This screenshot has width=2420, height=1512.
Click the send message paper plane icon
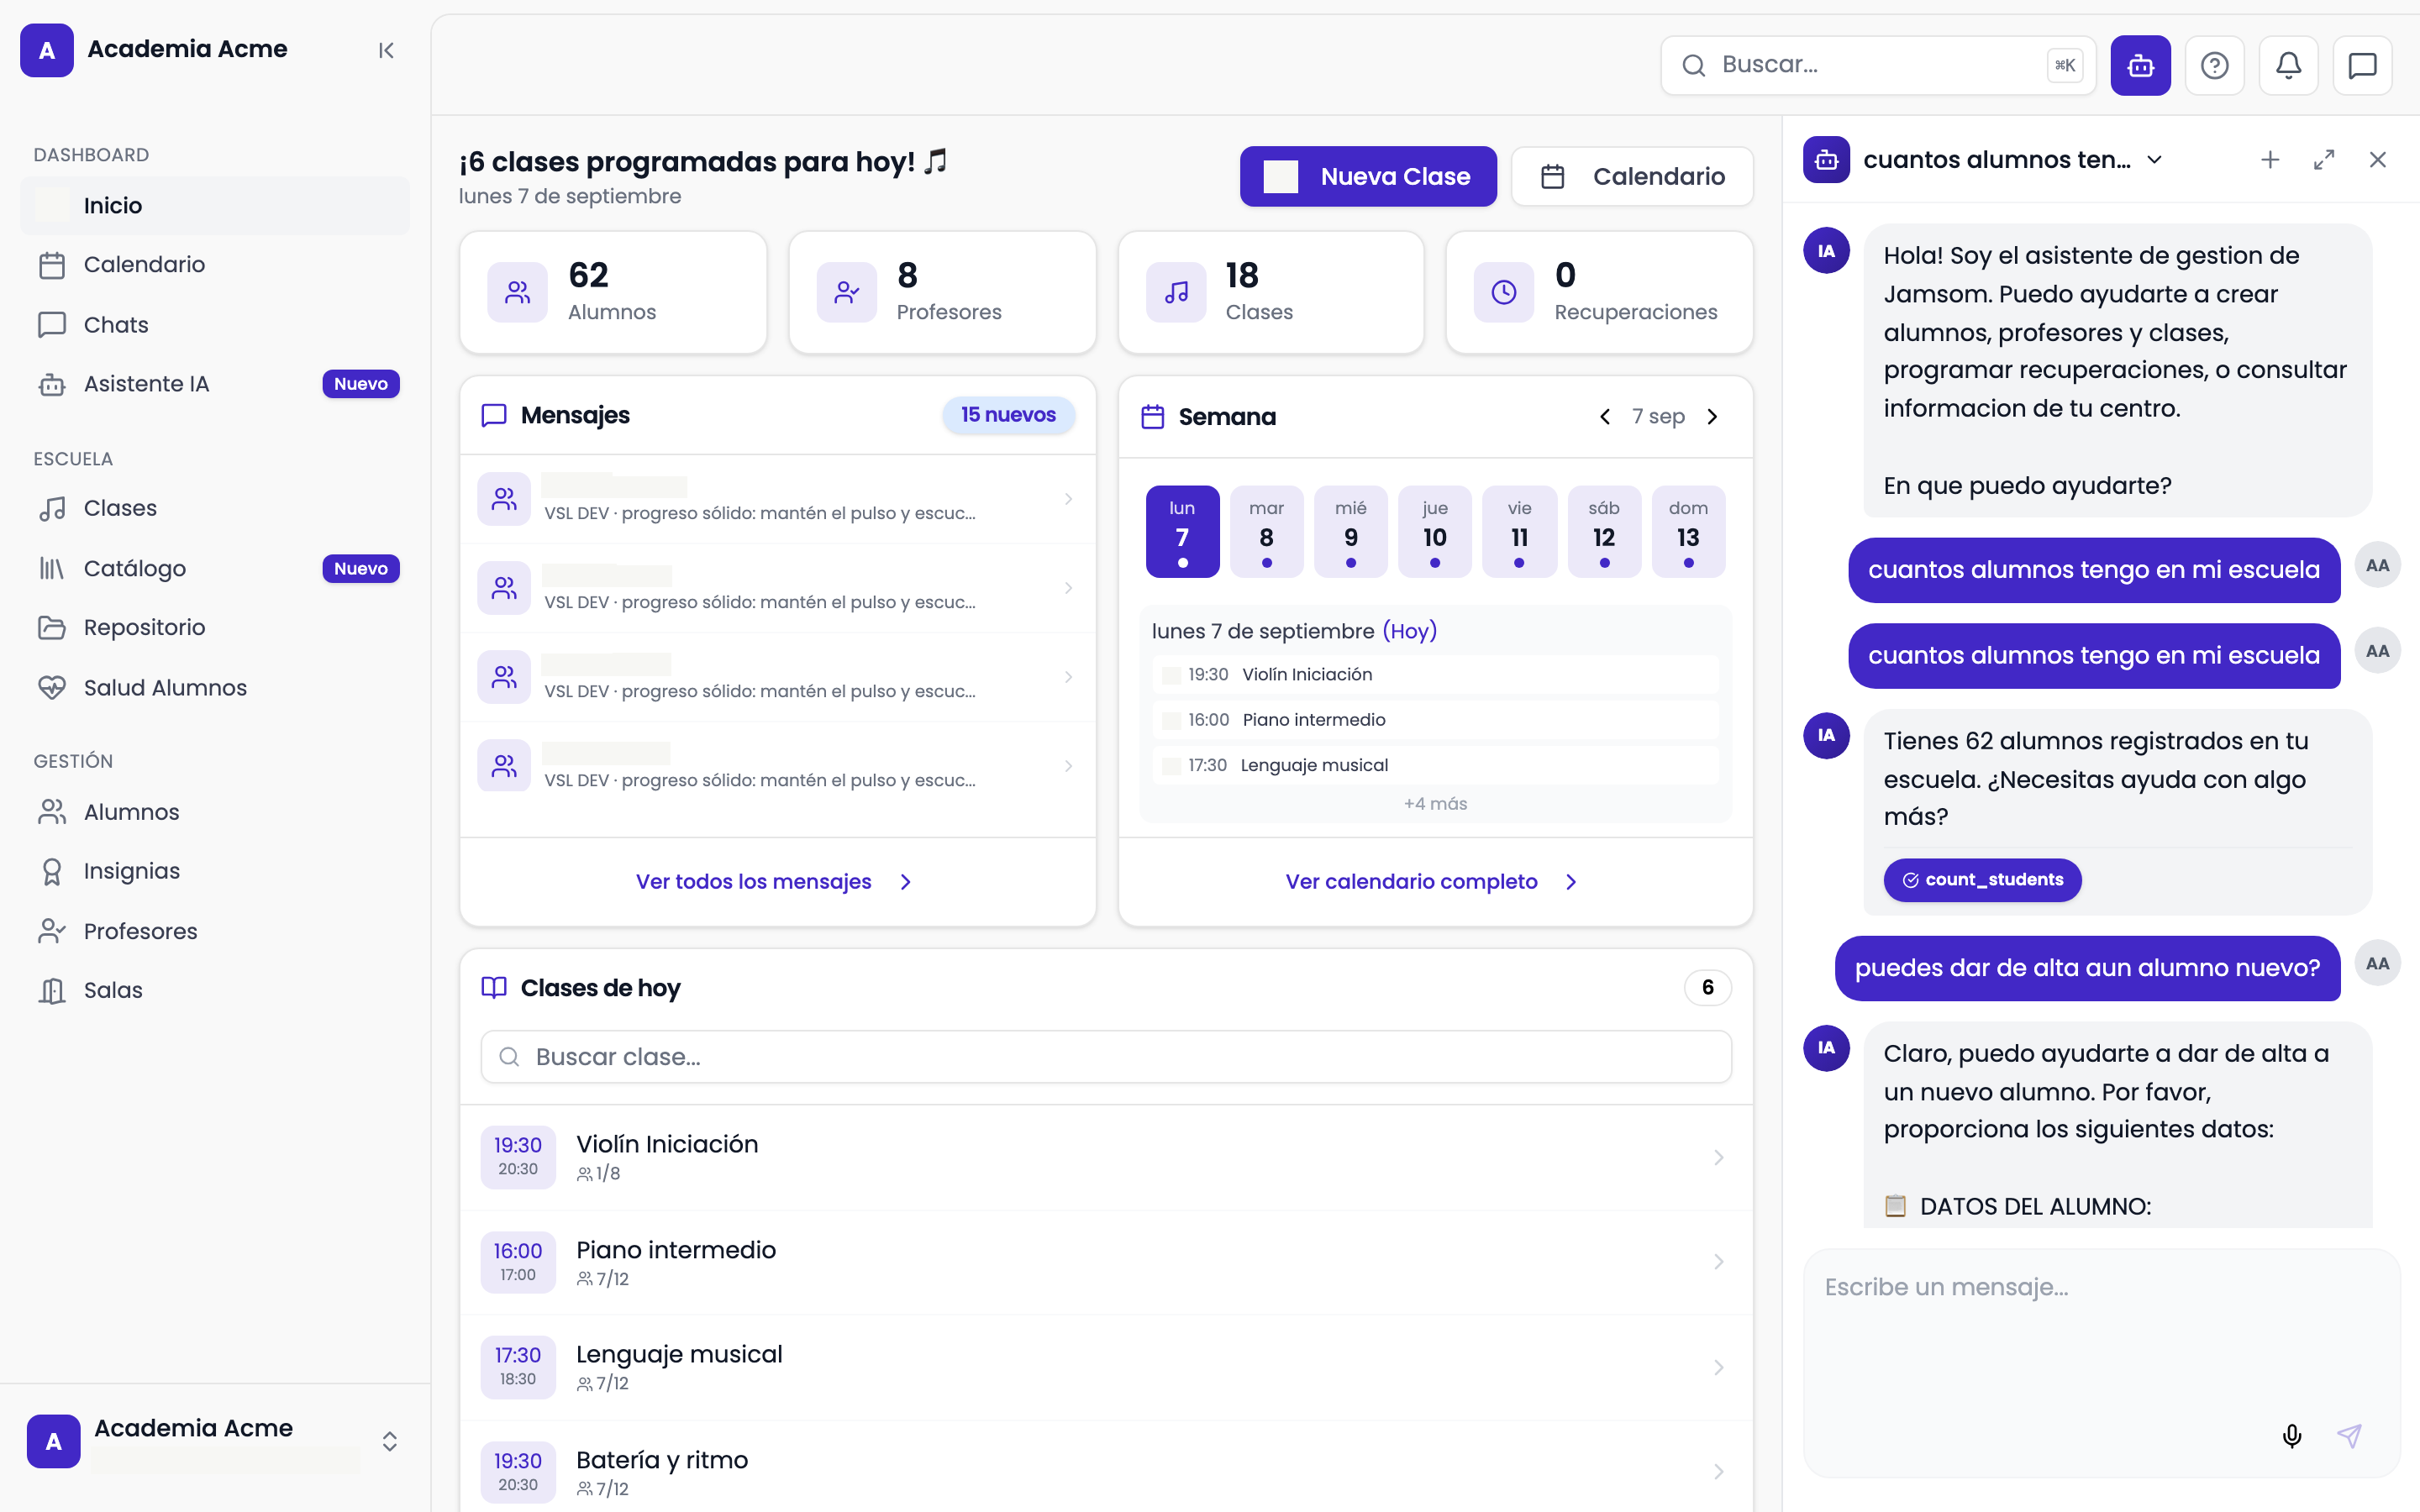(2349, 1436)
